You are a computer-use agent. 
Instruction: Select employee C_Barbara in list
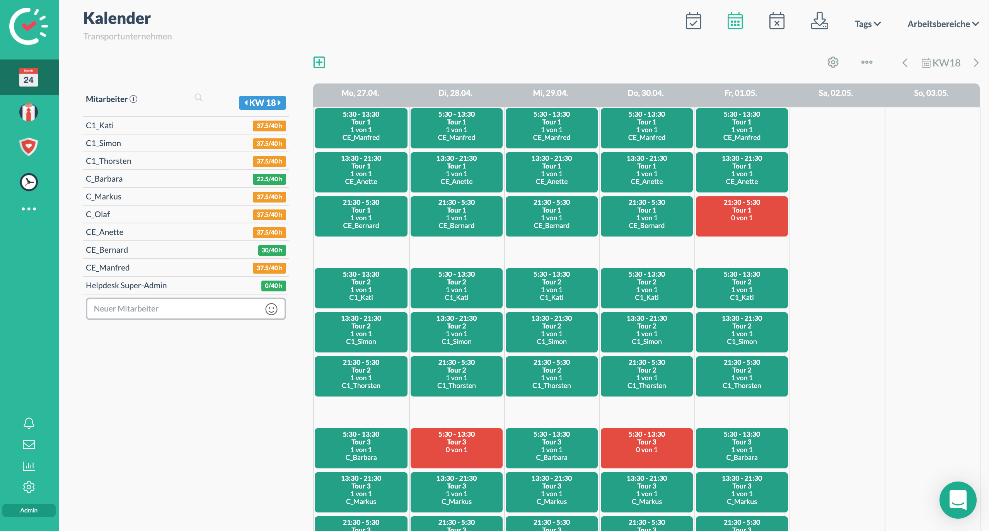coord(104,179)
